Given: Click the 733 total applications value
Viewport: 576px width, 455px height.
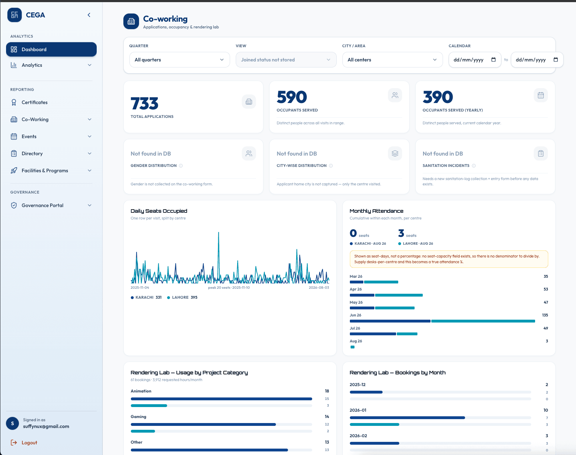Looking at the screenshot, I should (144, 104).
